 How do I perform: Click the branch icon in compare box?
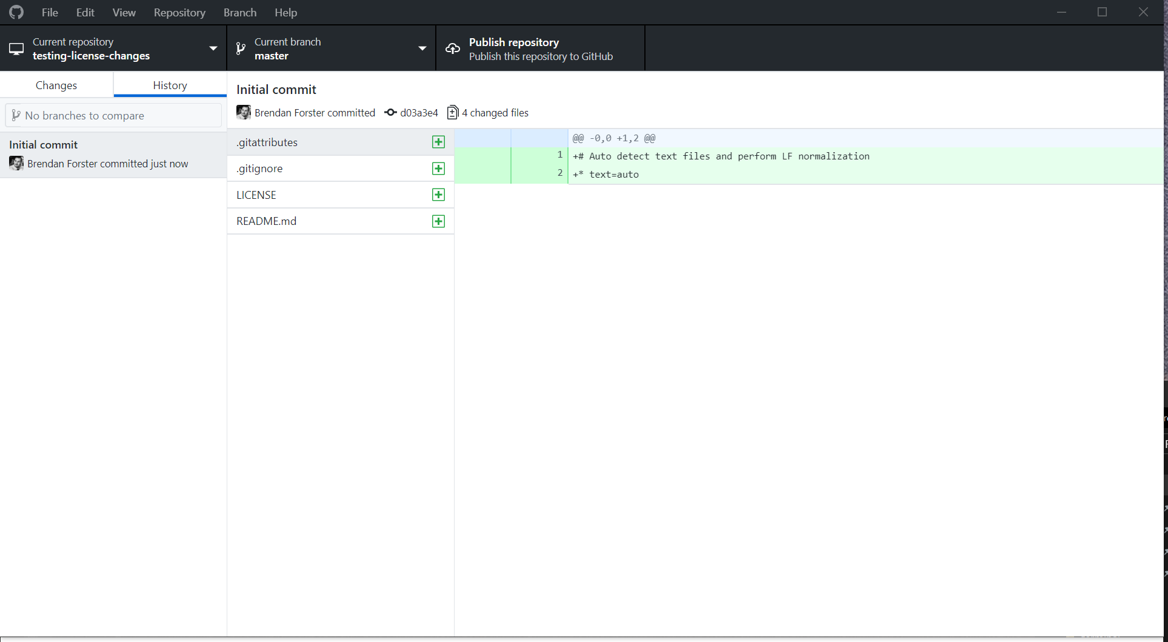pos(18,115)
